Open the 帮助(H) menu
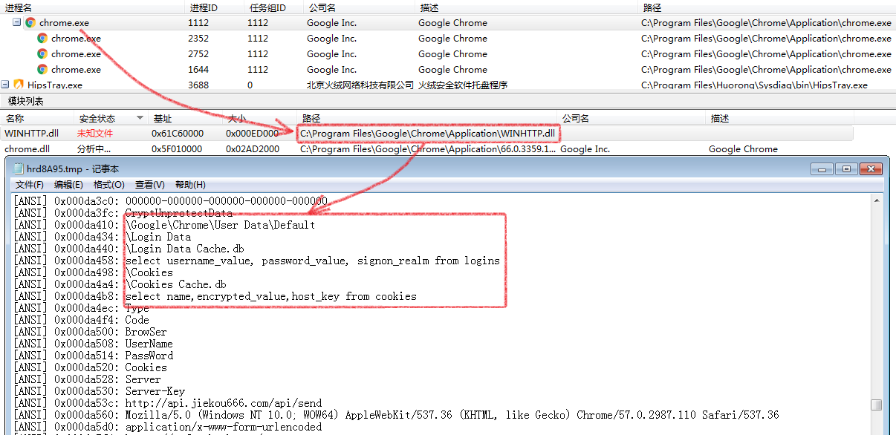The width and height of the screenshot is (896, 435). coord(190,185)
